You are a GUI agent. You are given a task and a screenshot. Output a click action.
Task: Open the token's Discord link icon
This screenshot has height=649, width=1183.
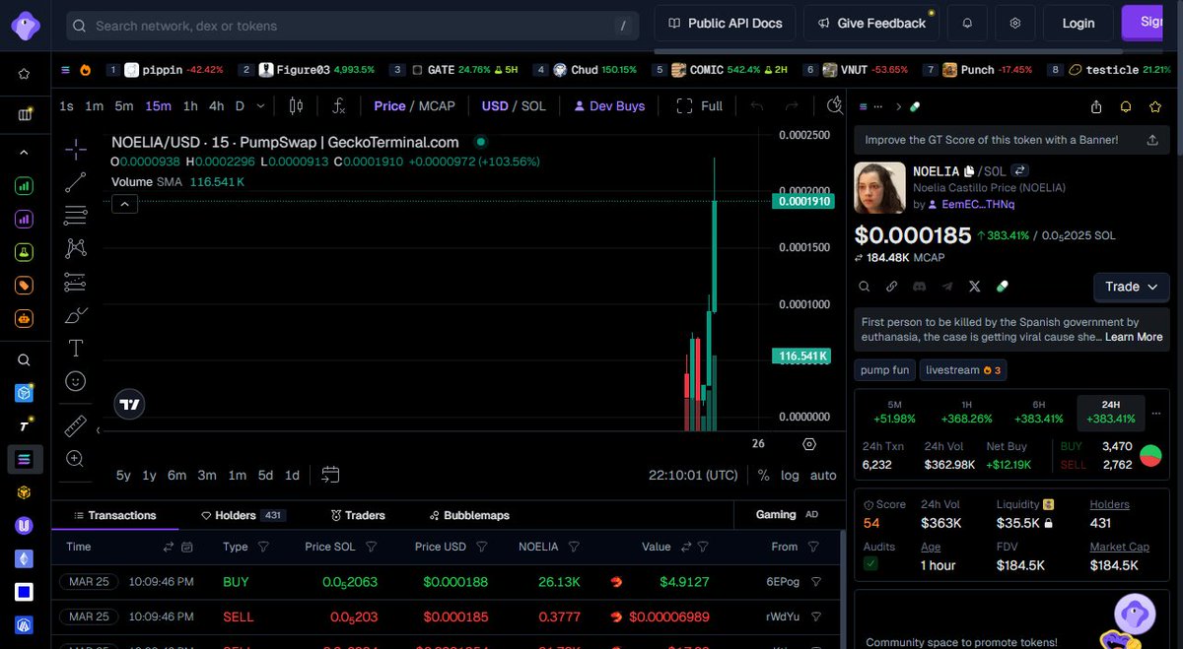tap(920, 287)
